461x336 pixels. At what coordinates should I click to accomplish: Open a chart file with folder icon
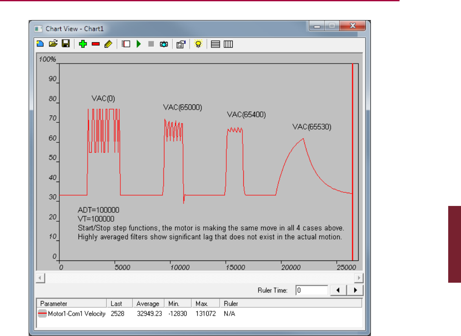click(x=53, y=44)
